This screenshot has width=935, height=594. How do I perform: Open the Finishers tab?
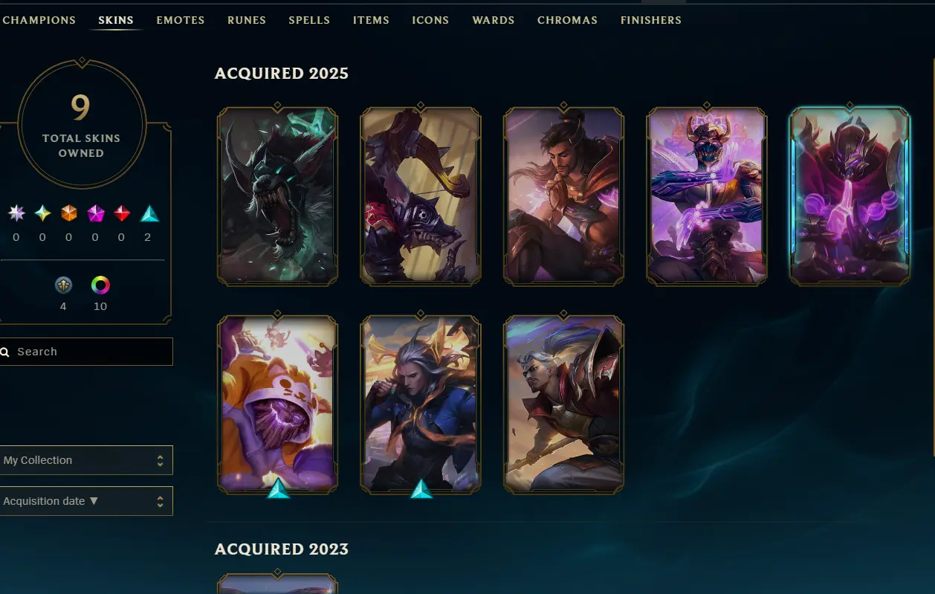[x=651, y=20]
